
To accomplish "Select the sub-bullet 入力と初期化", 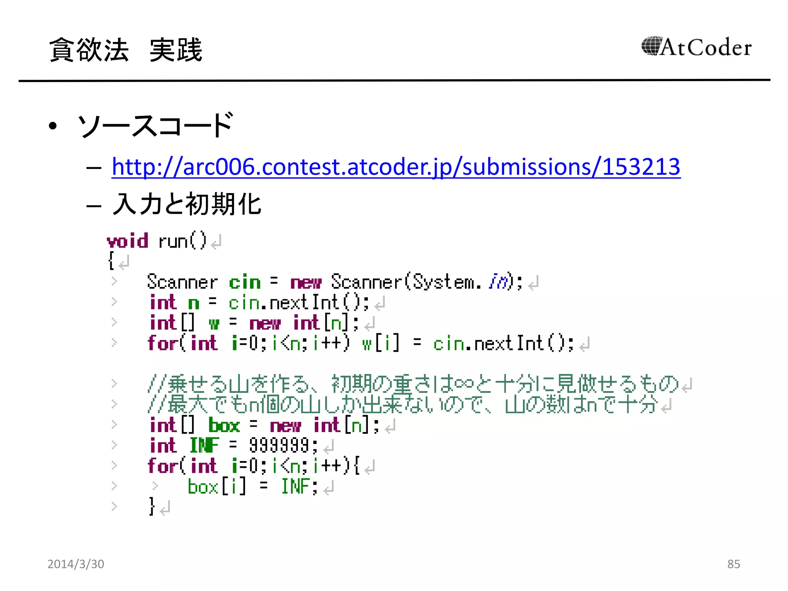I will pos(187,204).
